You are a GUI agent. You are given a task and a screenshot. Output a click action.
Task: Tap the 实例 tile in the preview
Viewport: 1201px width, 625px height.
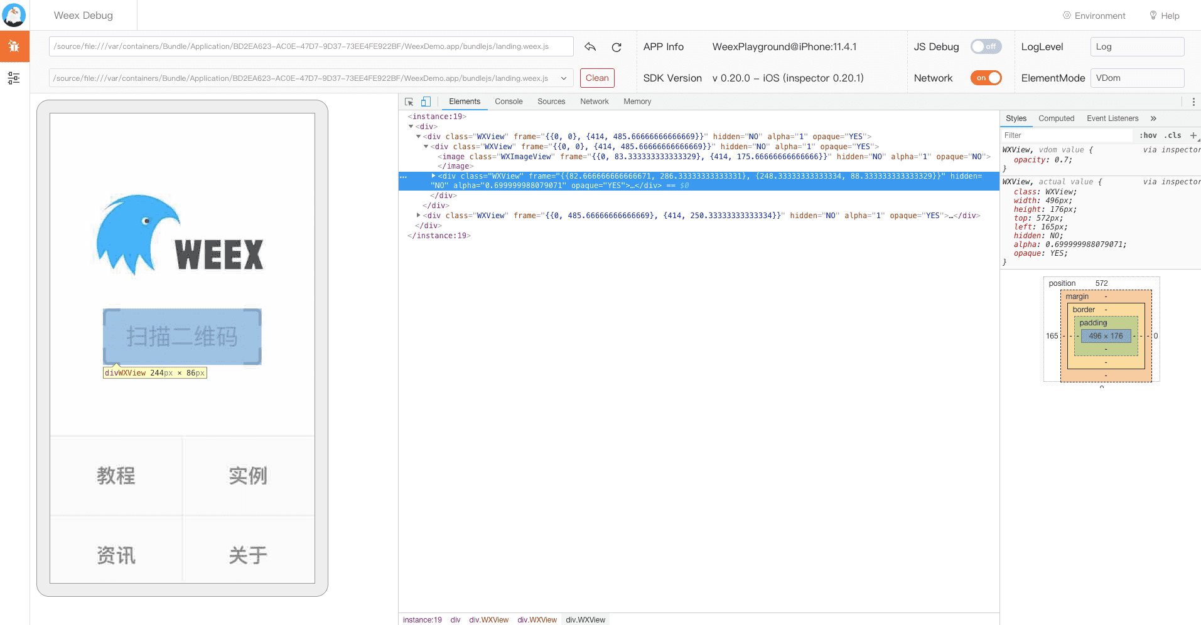point(249,476)
